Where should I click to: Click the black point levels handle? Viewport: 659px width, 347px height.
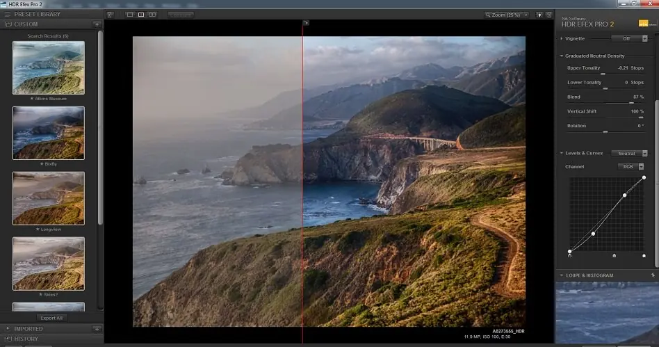coord(569,256)
